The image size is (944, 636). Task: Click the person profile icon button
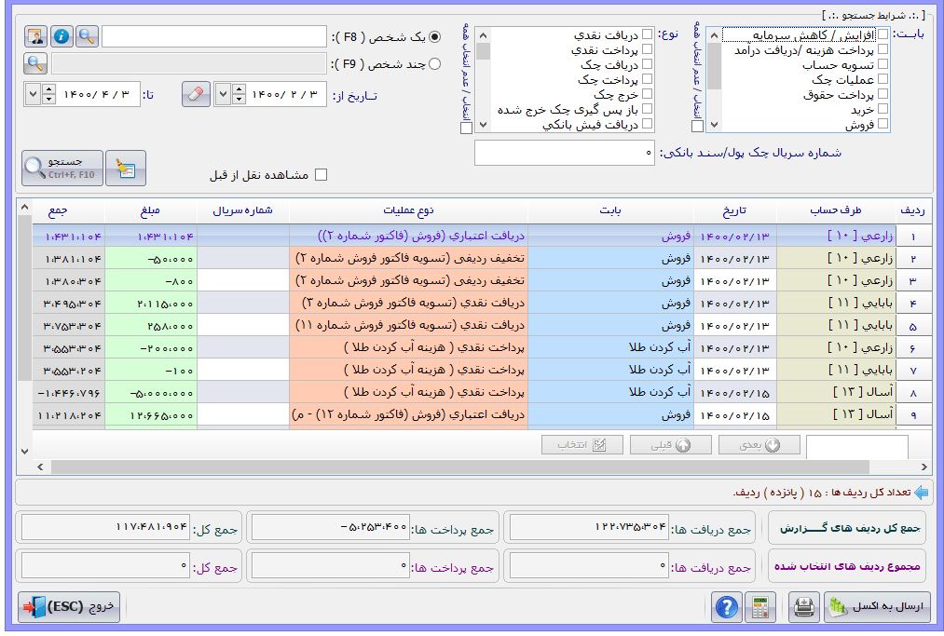coord(35,37)
